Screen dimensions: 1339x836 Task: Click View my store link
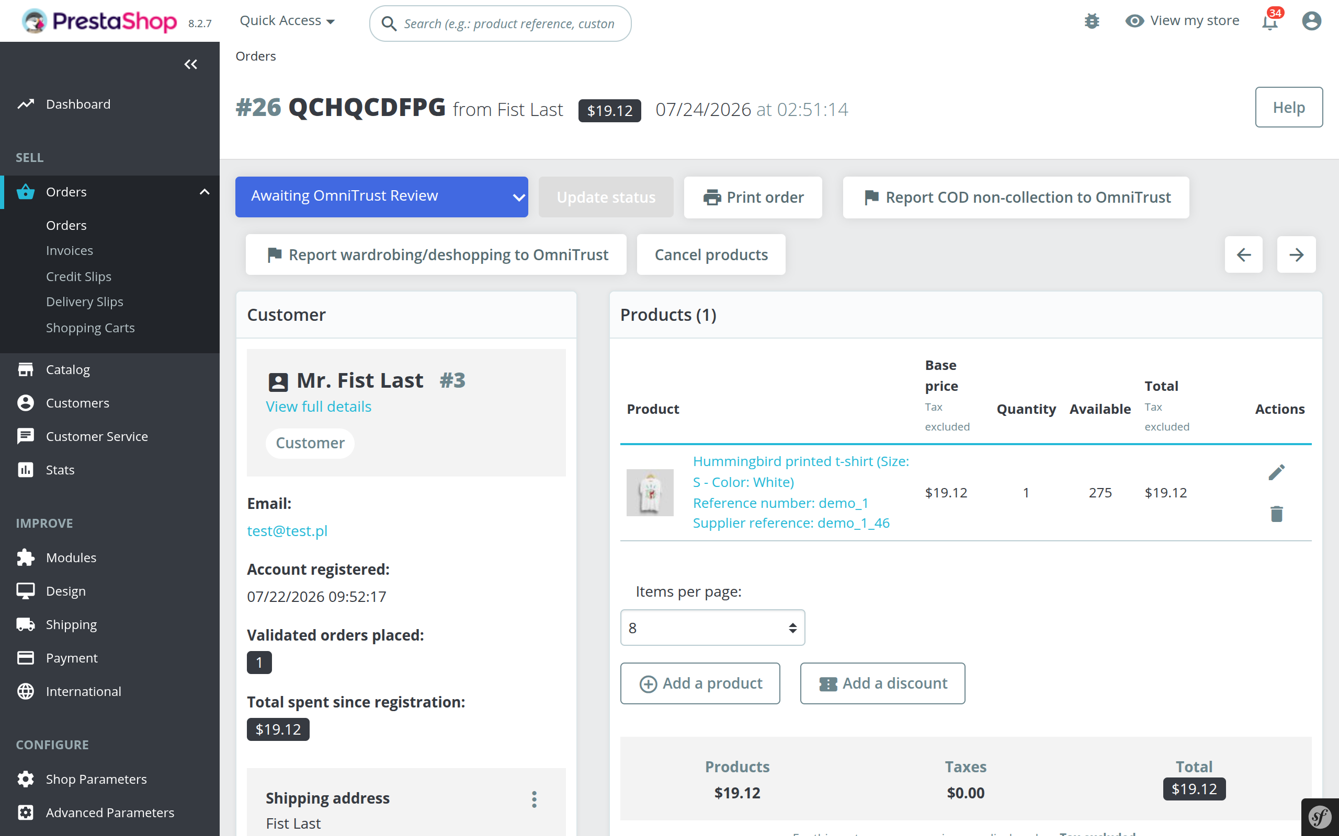click(1183, 21)
